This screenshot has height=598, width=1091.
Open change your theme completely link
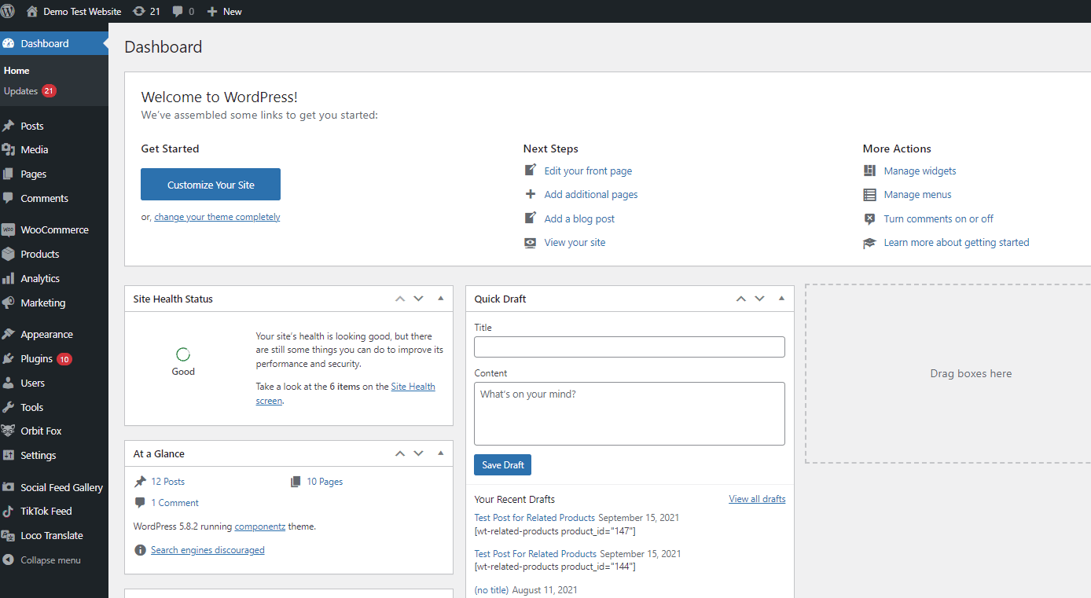pyautogui.click(x=217, y=217)
